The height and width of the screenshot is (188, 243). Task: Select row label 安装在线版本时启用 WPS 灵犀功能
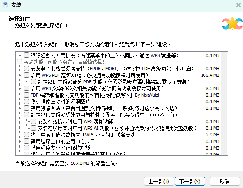75,121
